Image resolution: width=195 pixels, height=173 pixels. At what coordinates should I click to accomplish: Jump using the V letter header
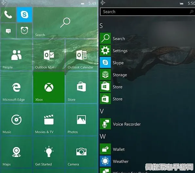(x=102, y=111)
